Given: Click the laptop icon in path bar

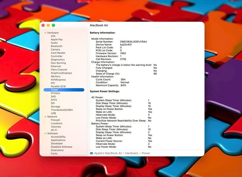Looking at the screenshot, I should pyautogui.click(x=92, y=153).
